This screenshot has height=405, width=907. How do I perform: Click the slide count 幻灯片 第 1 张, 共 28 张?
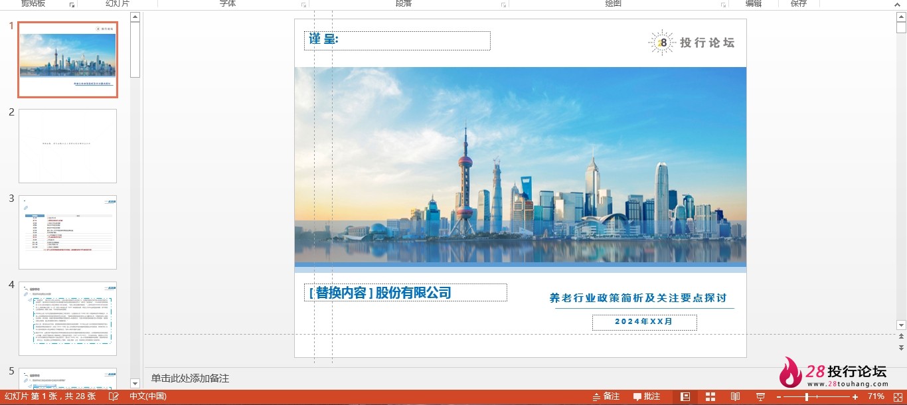50,396
